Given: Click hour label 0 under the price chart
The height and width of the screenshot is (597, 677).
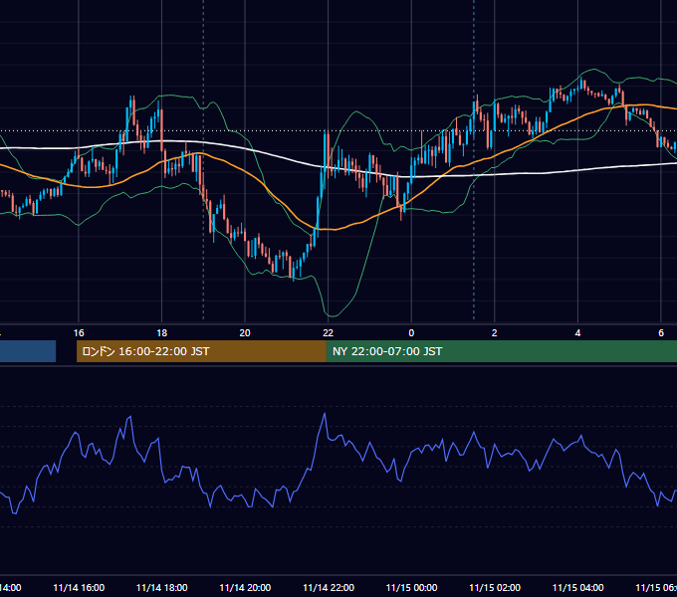Looking at the screenshot, I should [411, 333].
